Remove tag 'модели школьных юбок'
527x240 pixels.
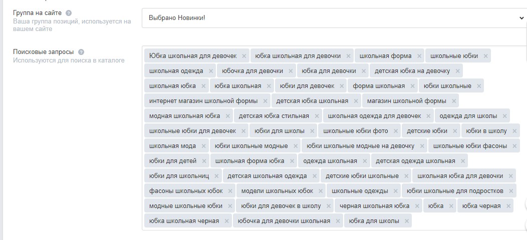321,191
